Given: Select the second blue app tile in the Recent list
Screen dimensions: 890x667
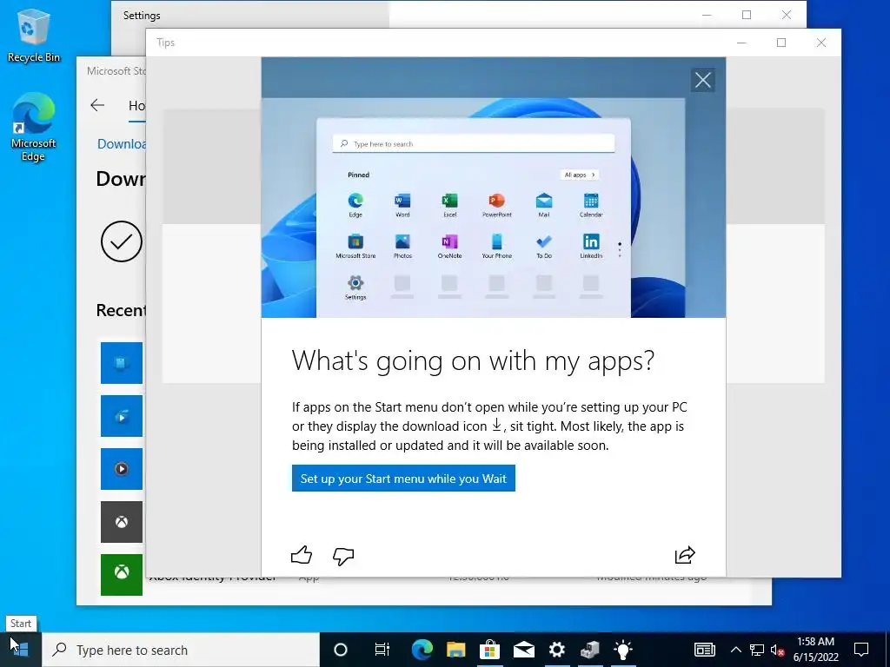Looking at the screenshot, I should pos(122,416).
